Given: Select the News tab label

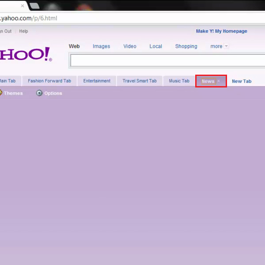Looking at the screenshot, I should (x=208, y=81).
